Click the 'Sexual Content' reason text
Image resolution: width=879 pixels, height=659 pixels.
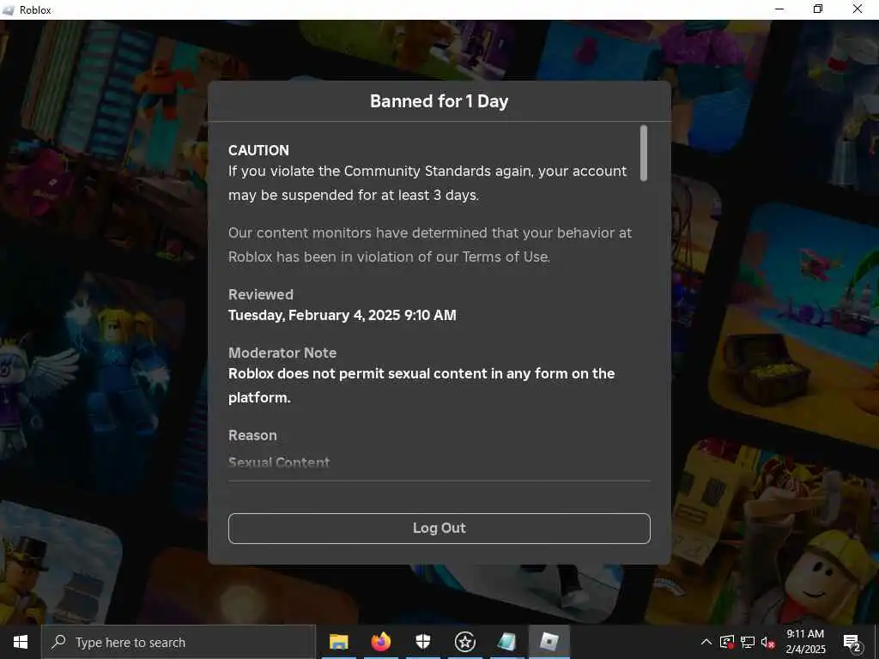coord(279,463)
